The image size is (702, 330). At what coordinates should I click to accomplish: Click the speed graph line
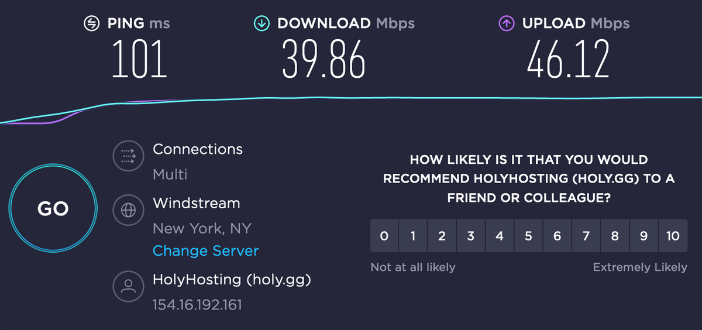(351, 98)
